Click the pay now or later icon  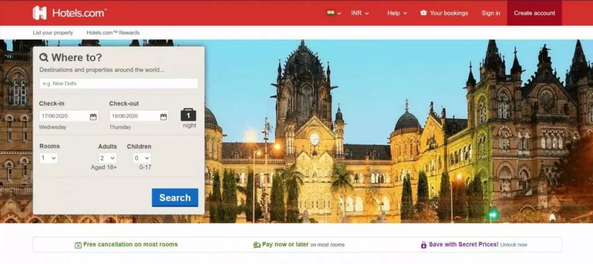pyautogui.click(x=257, y=245)
